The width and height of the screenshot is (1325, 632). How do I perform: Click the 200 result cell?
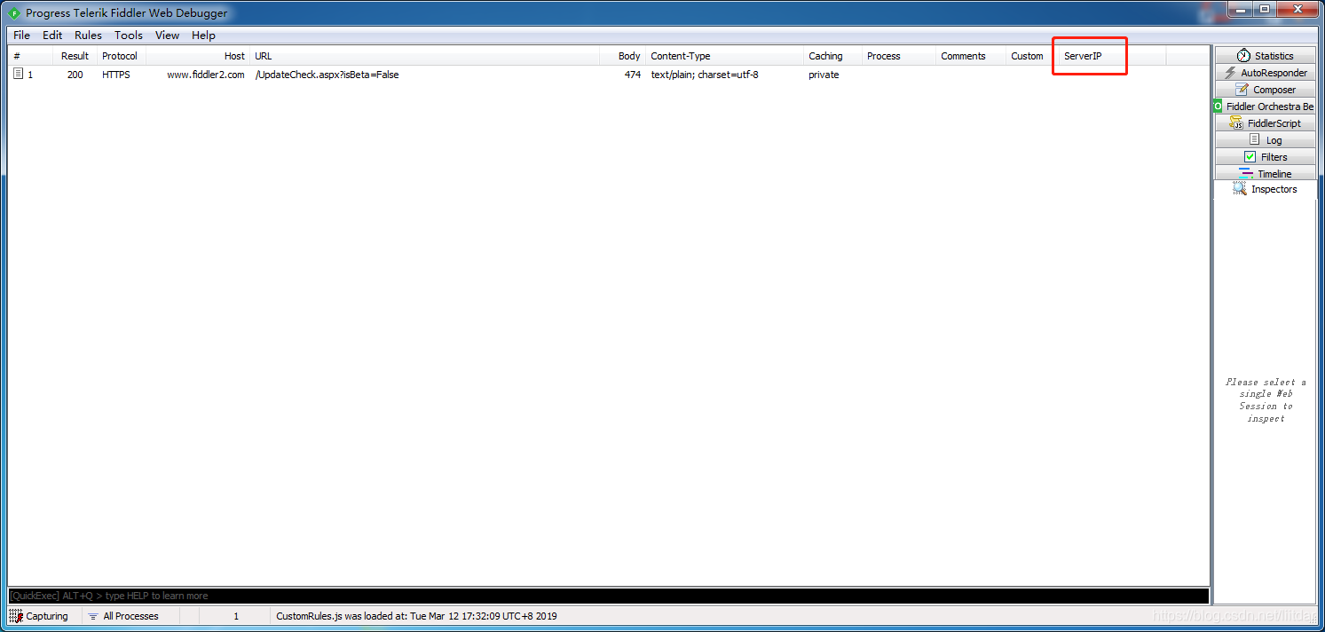[x=75, y=75]
